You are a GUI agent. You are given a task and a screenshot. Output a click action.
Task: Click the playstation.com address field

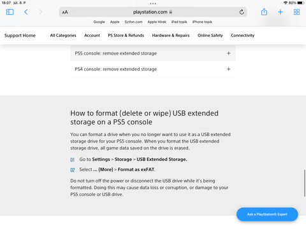(x=153, y=12)
